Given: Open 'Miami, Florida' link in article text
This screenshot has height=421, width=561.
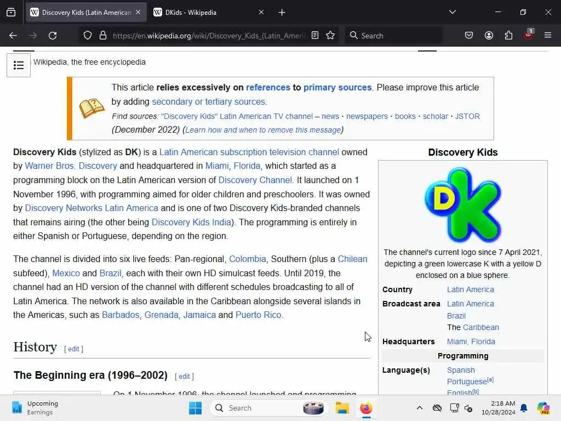Looking at the screenshot, I should click(x=233, y=166).
